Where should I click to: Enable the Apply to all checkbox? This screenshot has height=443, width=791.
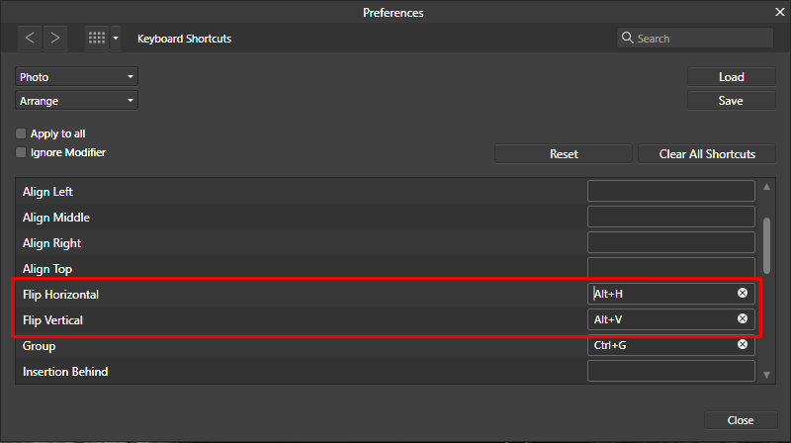[x=21, y=133]
